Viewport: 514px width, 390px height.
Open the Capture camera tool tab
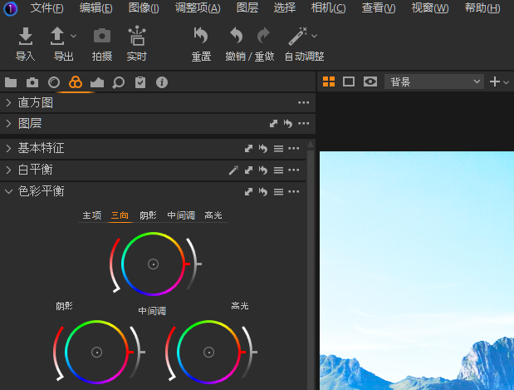(32, 82)
